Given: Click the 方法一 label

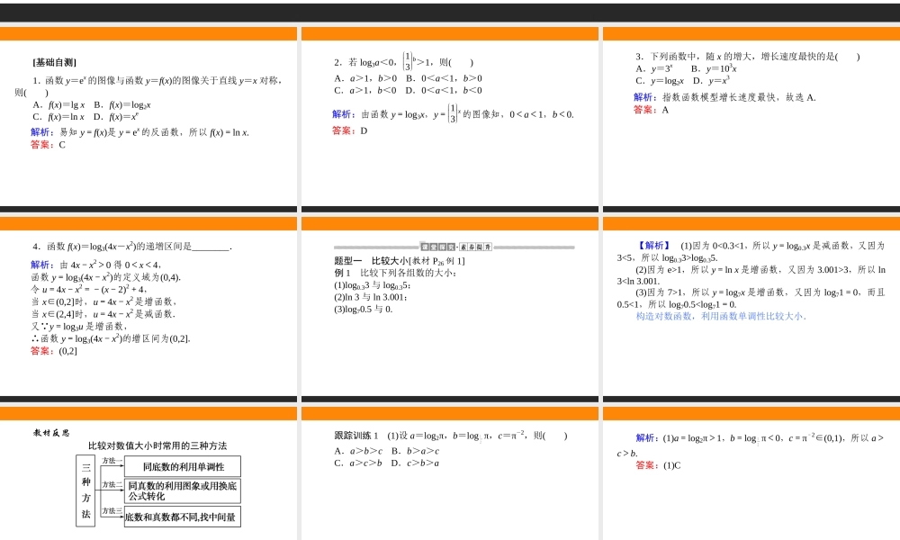Looking at the screenshot, I should click(112, 461).
